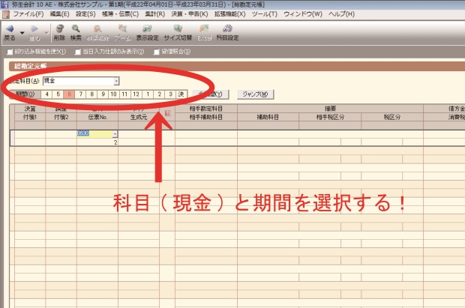This screenshot has height=308, width=465.
Task: Select month 9 in period bar
Action: [x=103, y=94]
